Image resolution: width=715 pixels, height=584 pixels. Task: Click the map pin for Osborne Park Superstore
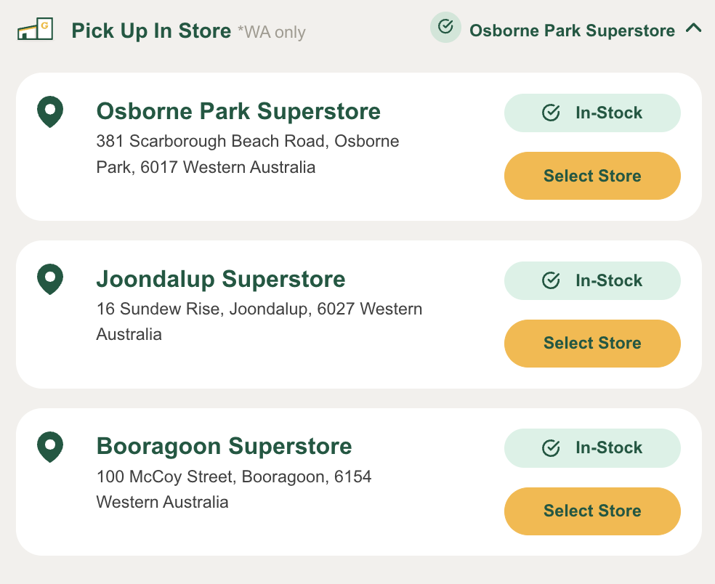click(x=50, y=112)
